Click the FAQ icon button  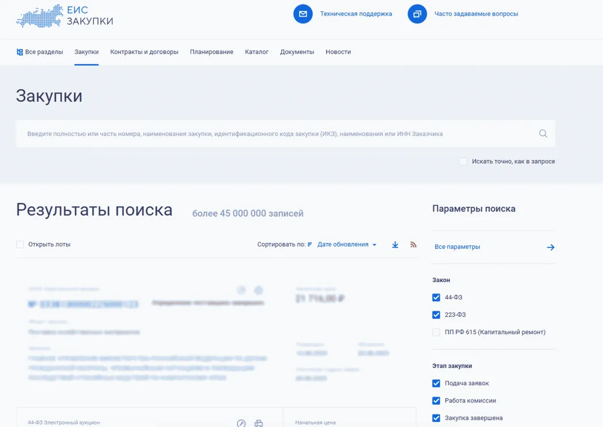click(417, 14)
